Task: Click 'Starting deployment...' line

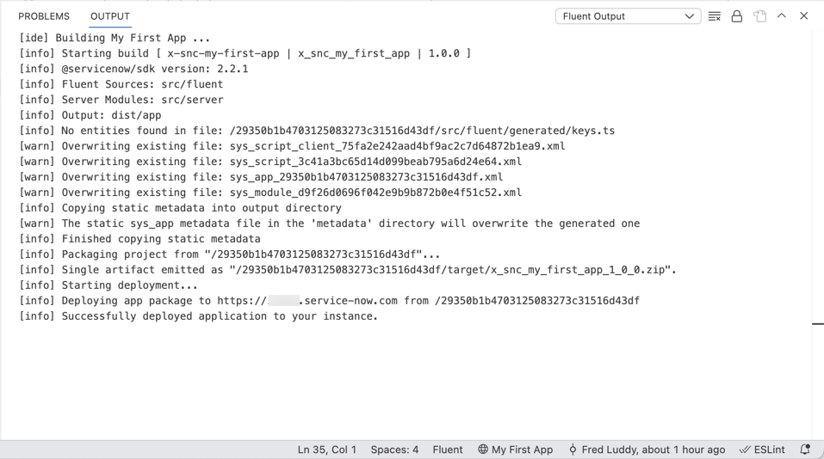Action: point(108,285)
